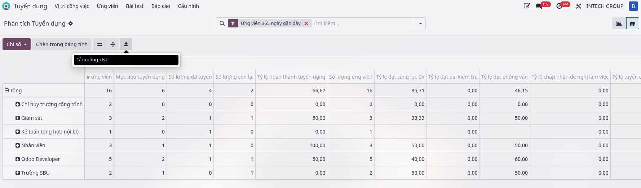The height and width of the screenshot is (188, 641).
Task: Remove the Ứng viên 365 ngày filter
Action: pyautogui.click(x=306, y=23)
